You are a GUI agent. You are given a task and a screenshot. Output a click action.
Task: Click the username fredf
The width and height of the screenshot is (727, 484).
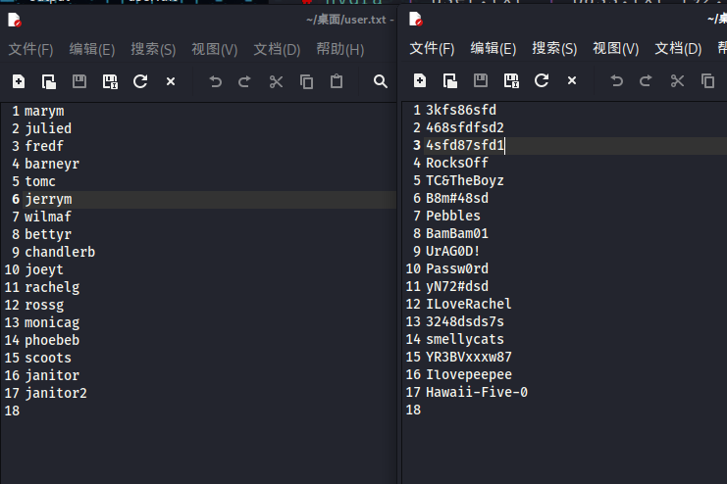pos(44,146)
